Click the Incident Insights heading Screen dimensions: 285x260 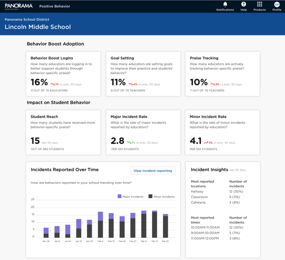click(209, 170)
